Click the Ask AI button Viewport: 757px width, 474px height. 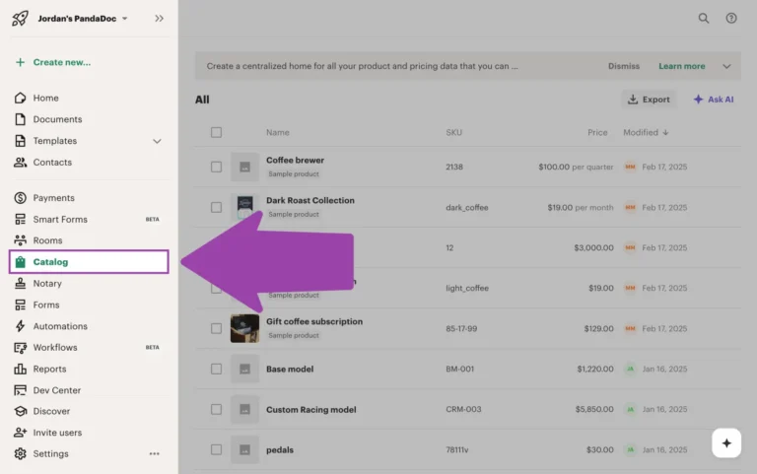[714, 100]
